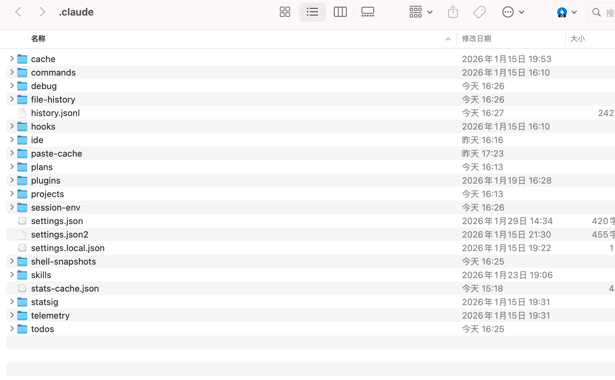The height and width of the screenshot is (380, 615).
Task: Switch to gallery view
Action: click(x=368, y=12)
